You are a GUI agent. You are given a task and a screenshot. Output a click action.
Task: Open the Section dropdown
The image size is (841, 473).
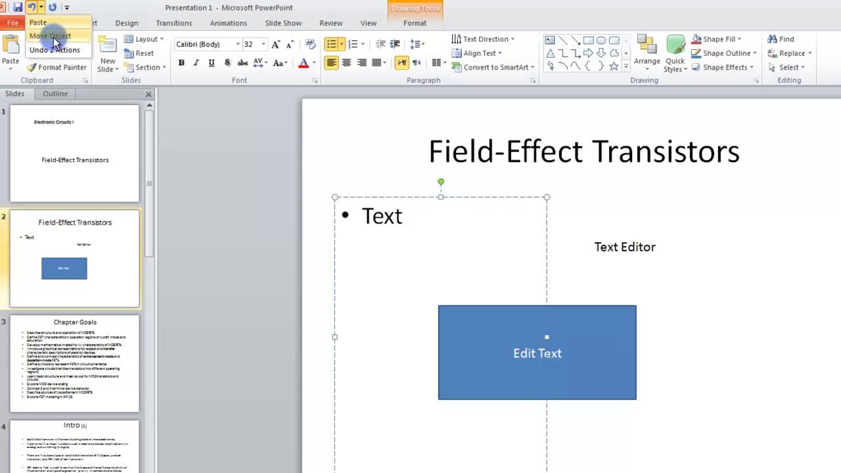(x=144, y=67)
